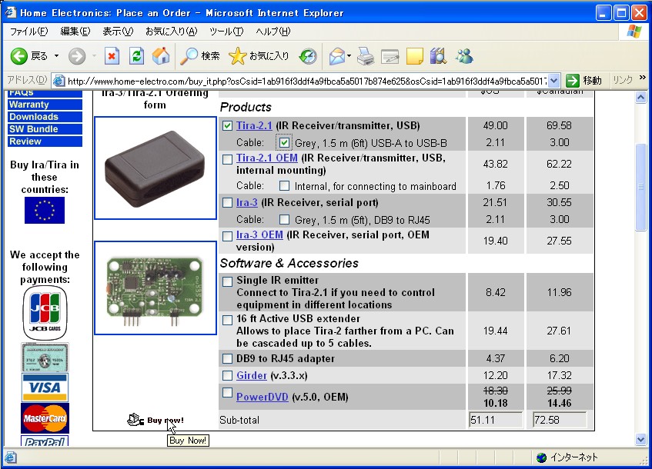Click the US dollar sub-total field

point(496,420)
